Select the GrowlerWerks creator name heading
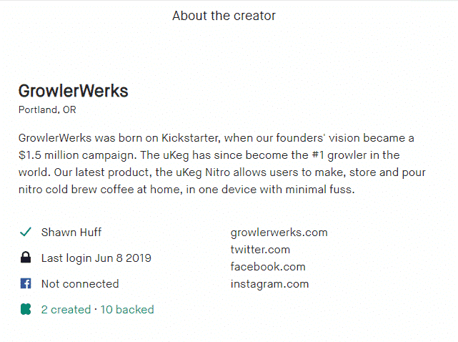 (73, 92)
